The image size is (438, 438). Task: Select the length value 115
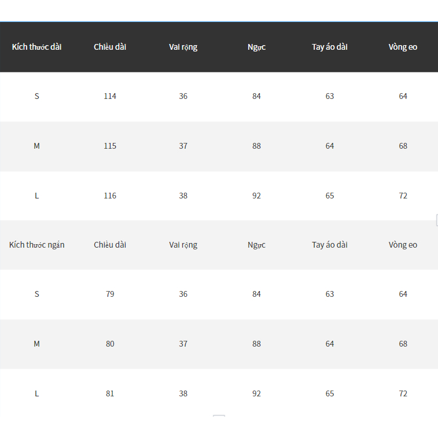click(110, 146)
